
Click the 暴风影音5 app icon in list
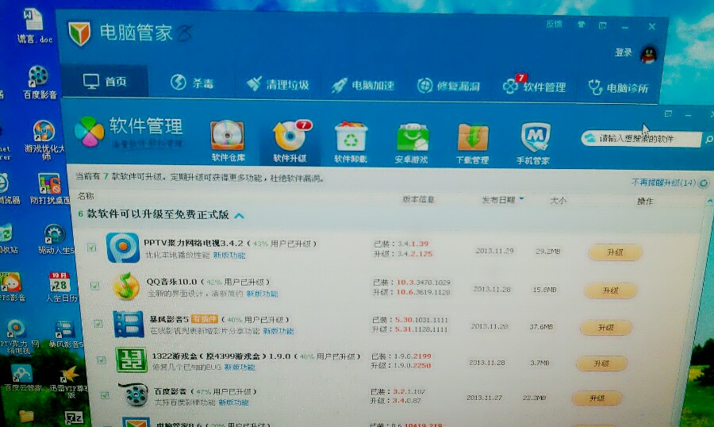pos(129,324)
